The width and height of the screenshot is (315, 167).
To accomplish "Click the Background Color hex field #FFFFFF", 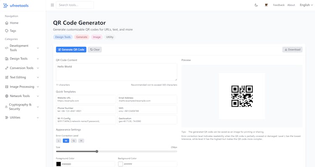I will [x=150, y=164].
